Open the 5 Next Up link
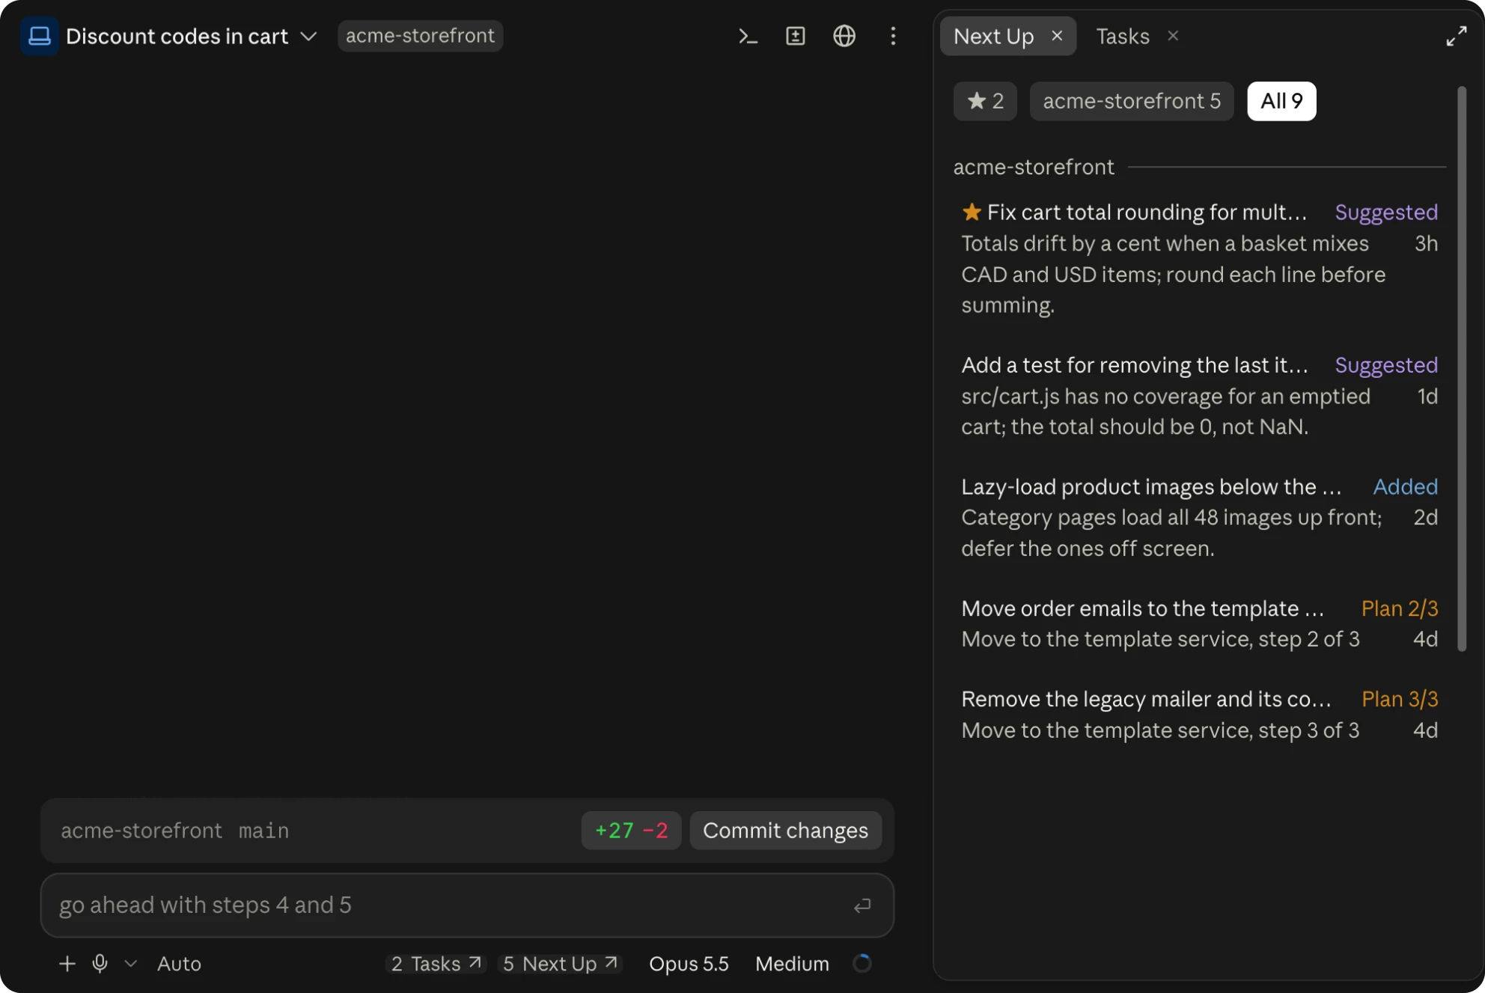The image size is (1485, 993). pos(560,964)
